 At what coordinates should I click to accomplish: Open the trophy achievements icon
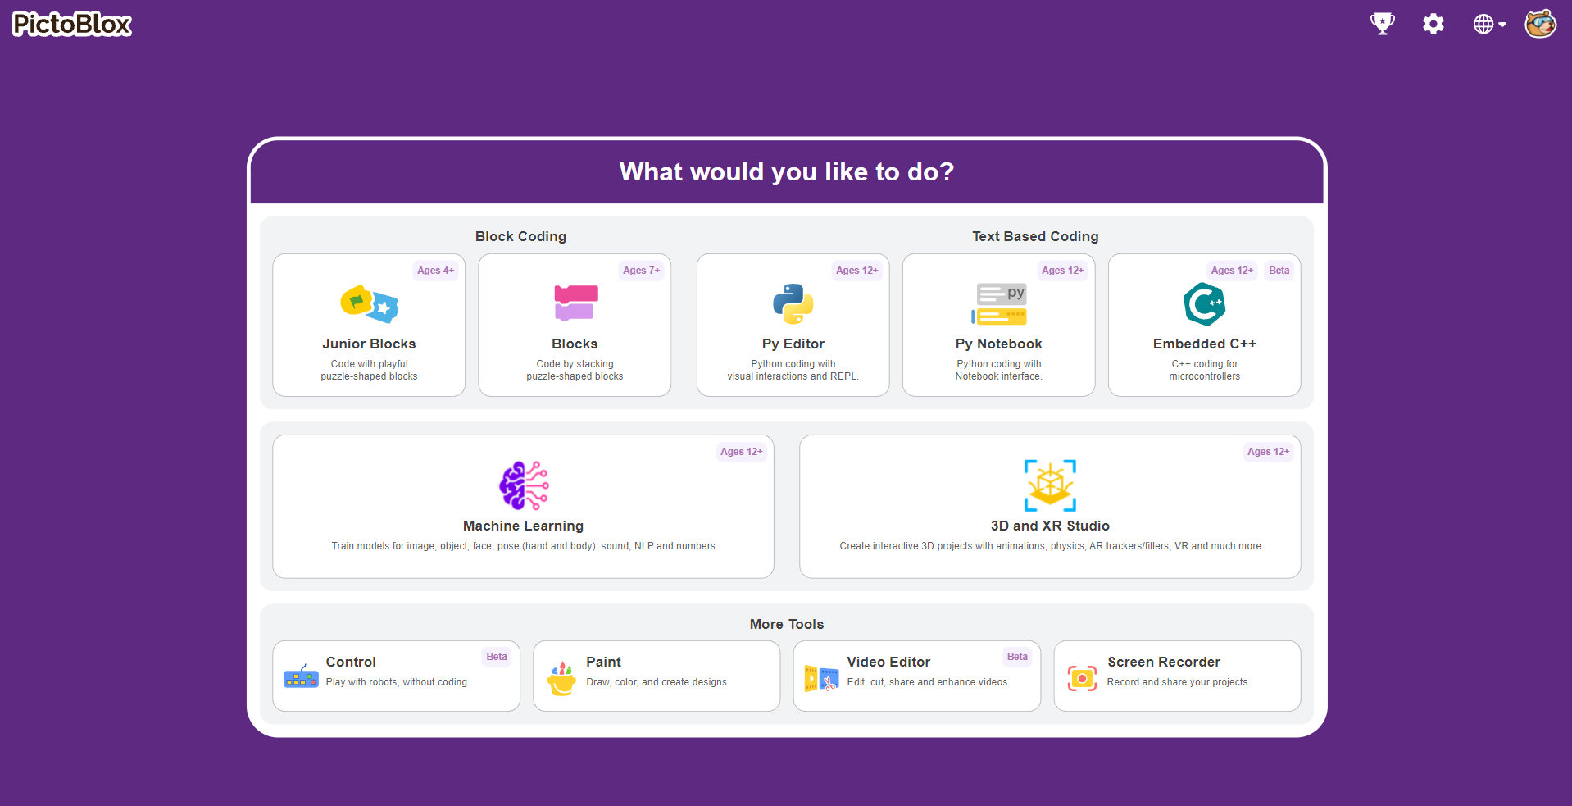(x=1383, y=24)
